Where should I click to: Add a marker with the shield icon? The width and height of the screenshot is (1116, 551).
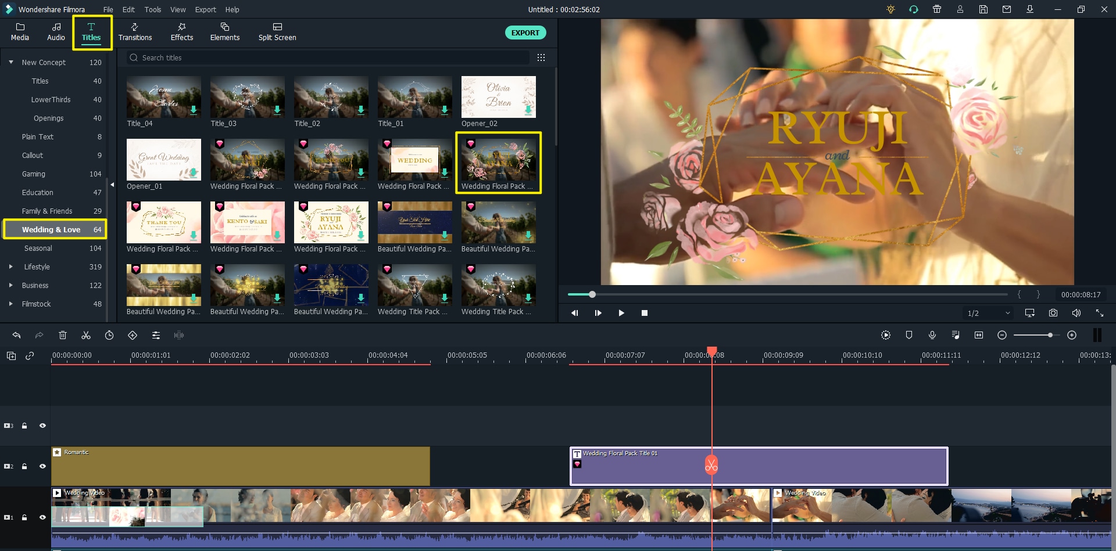[909, 335]
